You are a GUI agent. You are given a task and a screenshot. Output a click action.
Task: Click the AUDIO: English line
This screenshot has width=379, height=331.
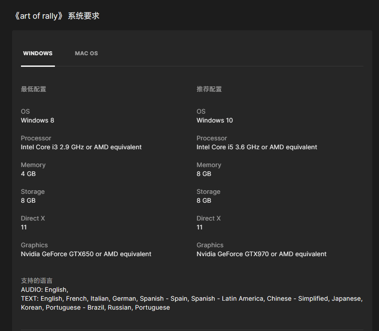pyautogui.click(x=44, y=290)
